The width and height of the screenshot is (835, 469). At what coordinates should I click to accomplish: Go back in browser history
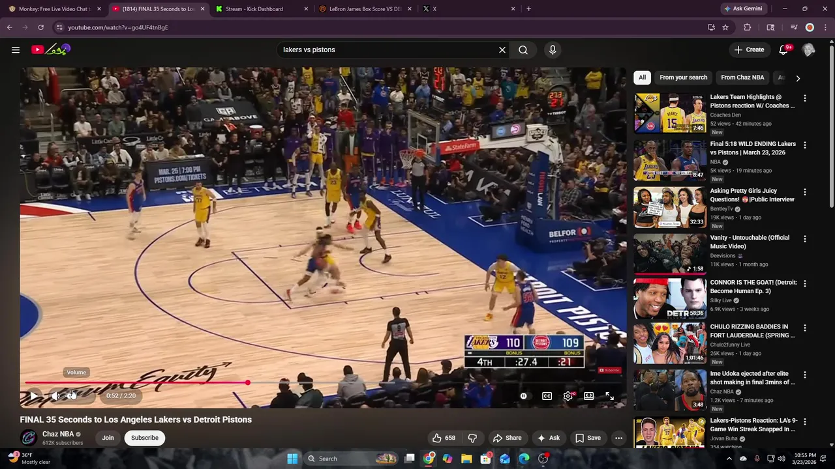9,27
